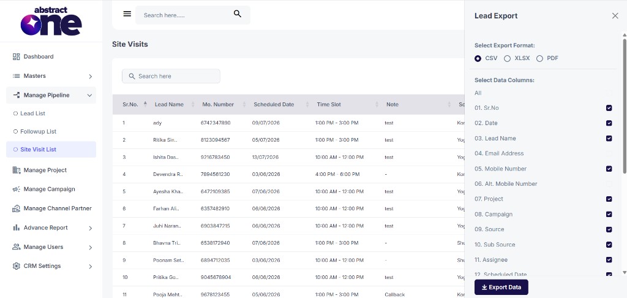
Task: Uncheck the 07. Project checkbox
Action: [609, 199]
